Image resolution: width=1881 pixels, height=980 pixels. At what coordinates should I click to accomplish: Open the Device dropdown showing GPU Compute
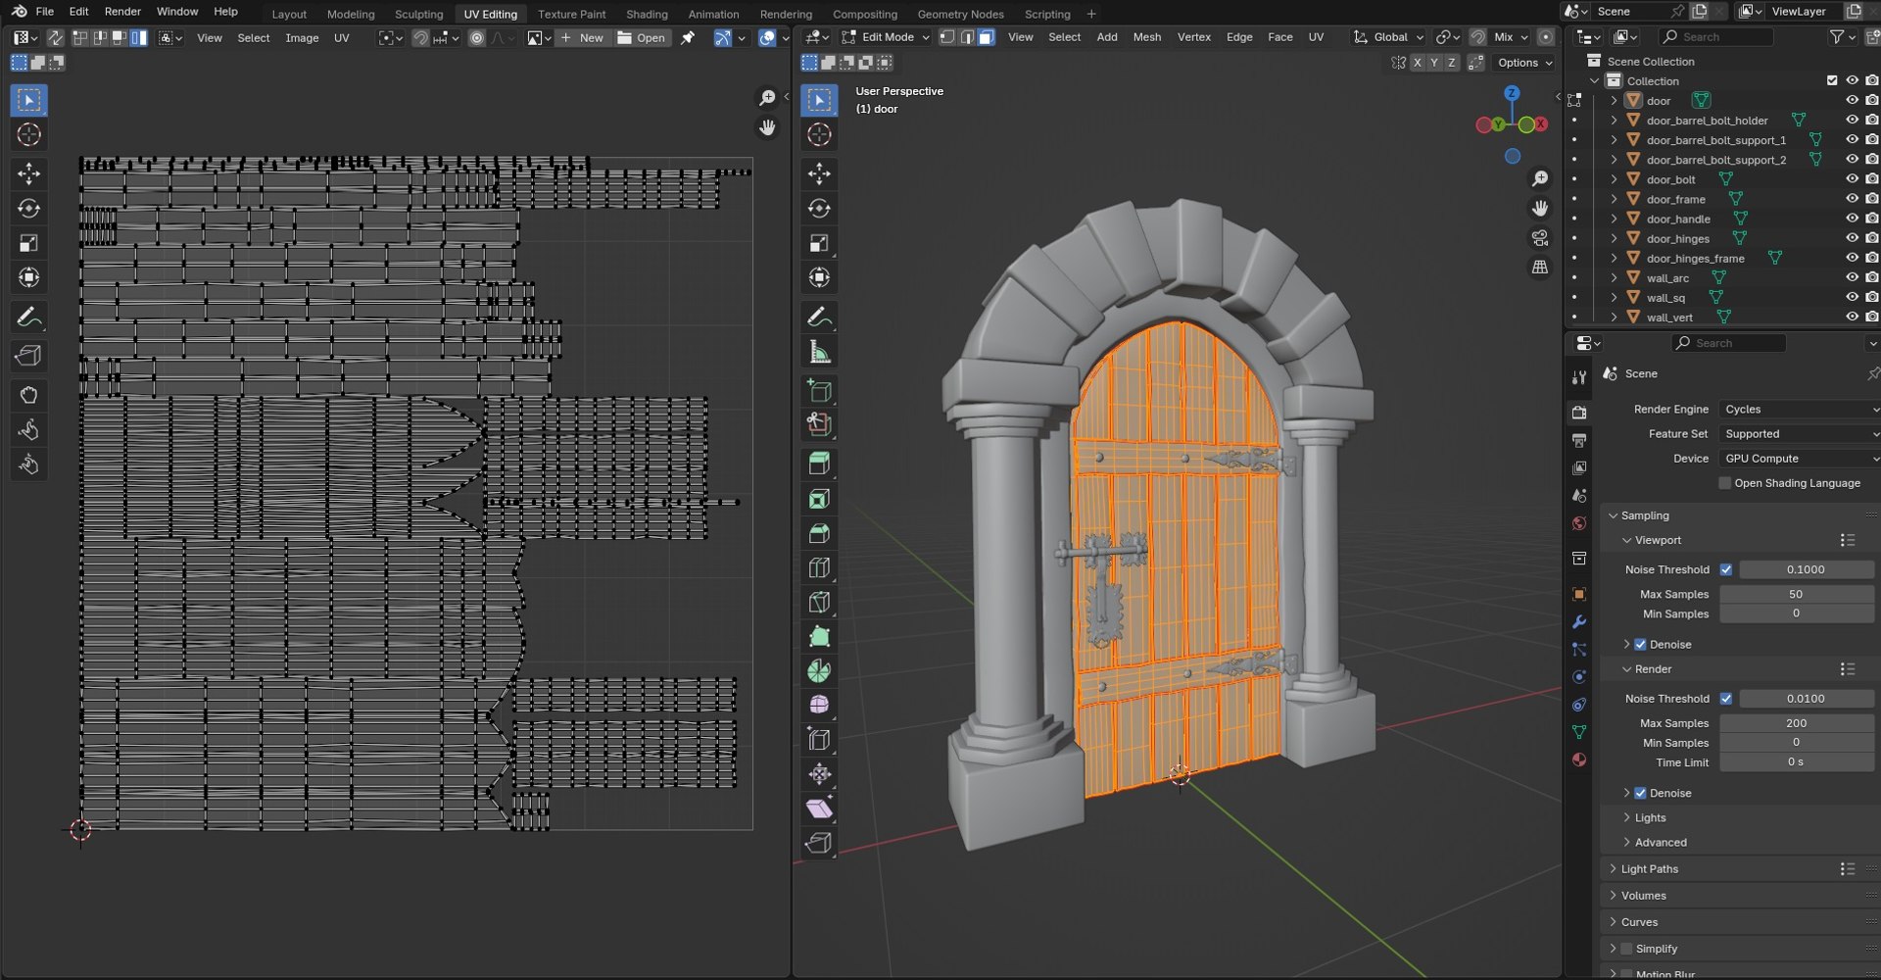1799,459
